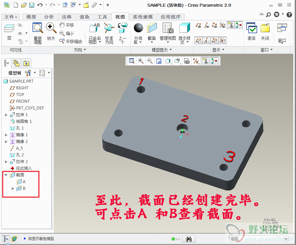The height and width of the screenshot is (245, 296).
Task: Toggle axis display in ribbon 显示 group
Action: pos(206,25)
